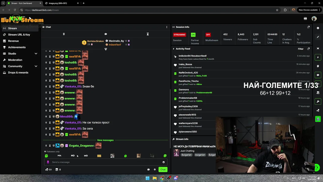Toggle the Multistream OFF switch
Image resolution: width=323 pixels, height=182 pixels.
(x=208, y=35)
